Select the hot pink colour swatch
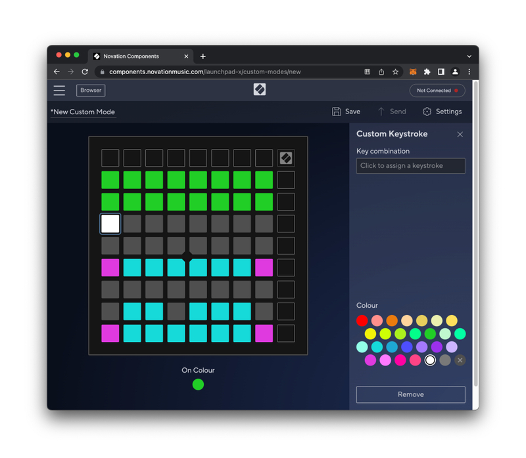Screen dimensions: 526x458 click(x=400, y=360)
